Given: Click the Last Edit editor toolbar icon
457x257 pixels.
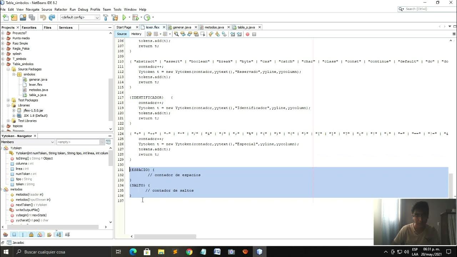Looking at the screenshot, I should (x=149, y=34).
